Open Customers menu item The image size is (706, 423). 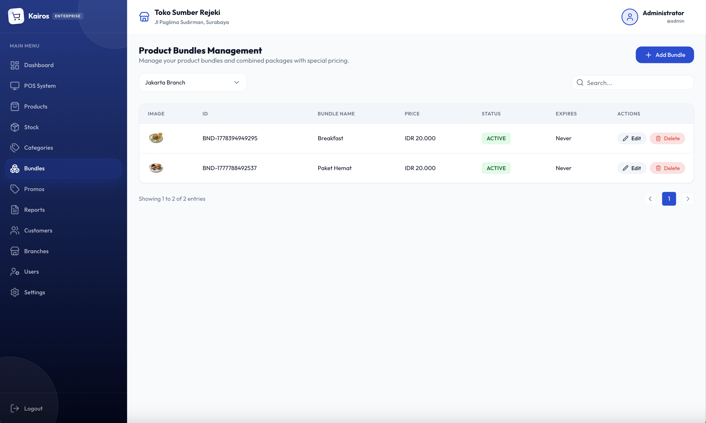click(x=63, y=230)
